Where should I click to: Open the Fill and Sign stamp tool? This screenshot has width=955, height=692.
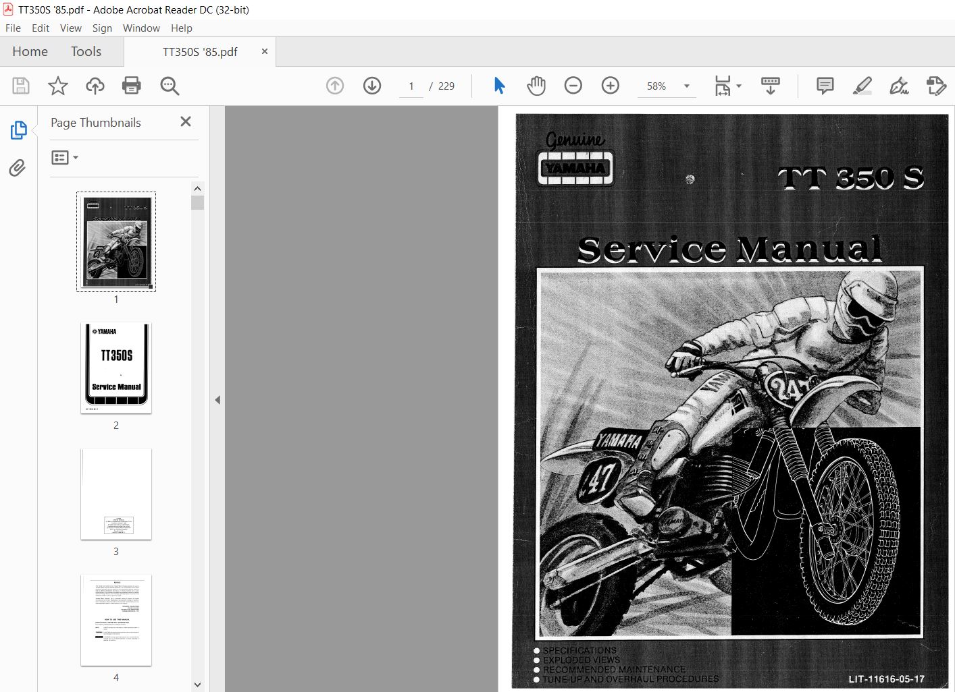click(936, 86)
